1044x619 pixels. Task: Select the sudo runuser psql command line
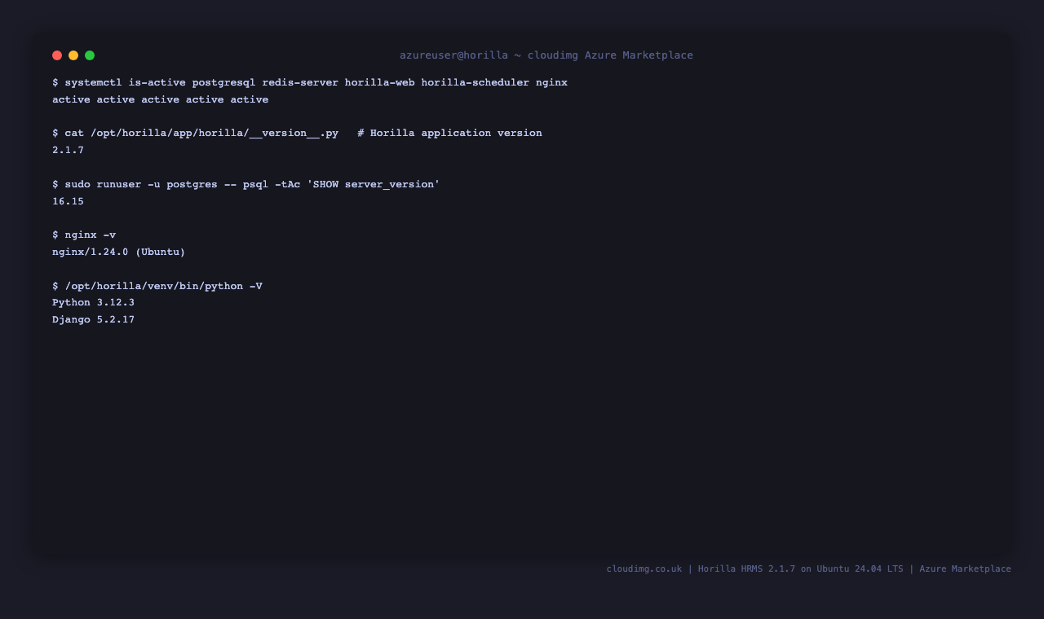(246, 184)
